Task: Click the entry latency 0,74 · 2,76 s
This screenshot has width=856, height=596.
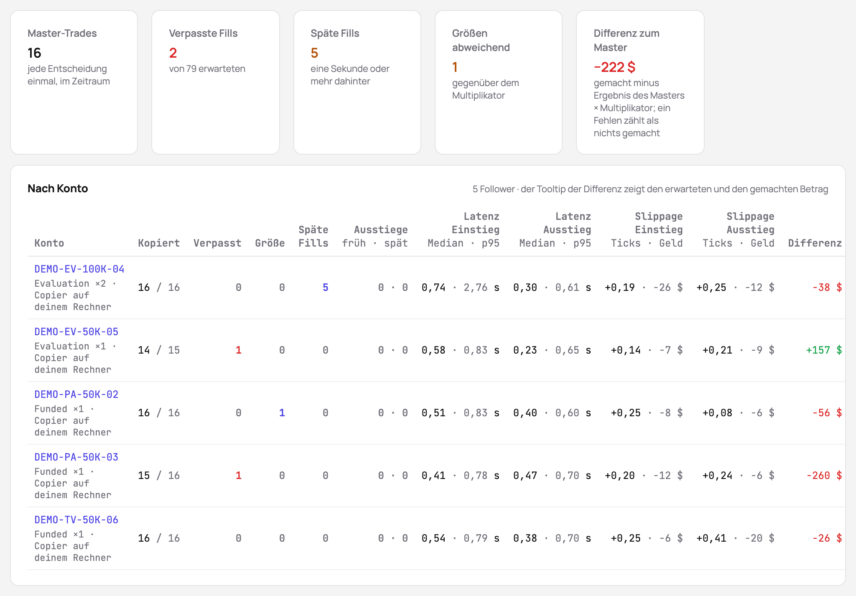Action: pos(461,288)
